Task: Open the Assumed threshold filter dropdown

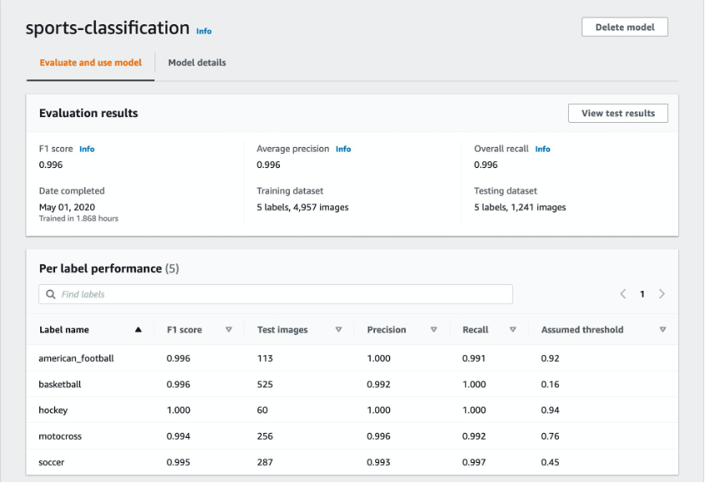Action: pos(662,329)
